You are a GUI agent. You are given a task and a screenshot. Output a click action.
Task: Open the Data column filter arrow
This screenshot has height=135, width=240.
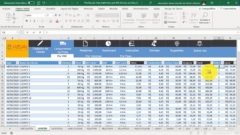click(x=17, y=63)
